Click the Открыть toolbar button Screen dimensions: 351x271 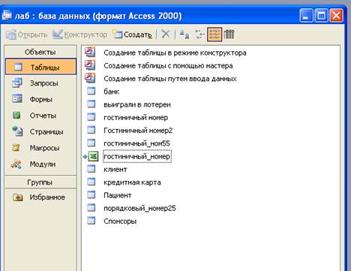click(x=26, y=35)
